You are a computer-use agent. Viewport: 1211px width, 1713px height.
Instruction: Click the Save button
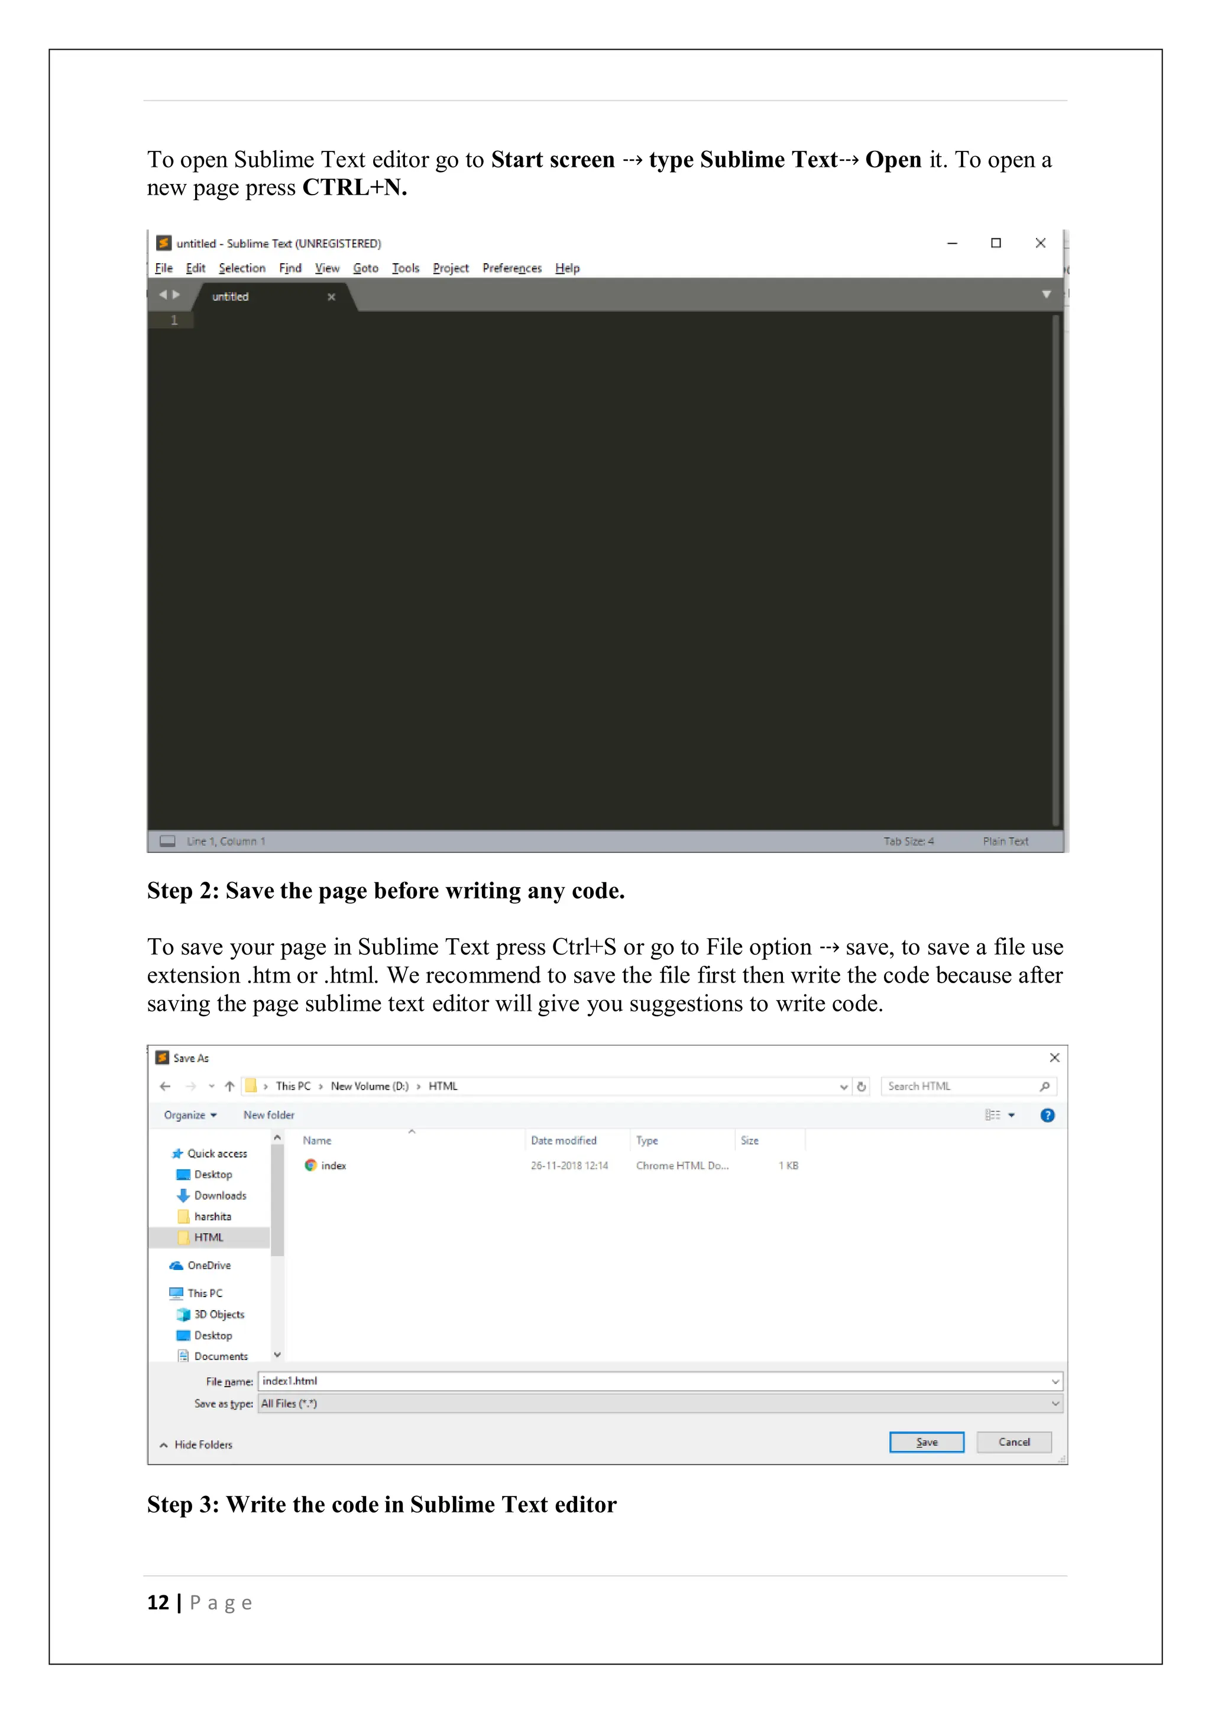coord(926,1442)
